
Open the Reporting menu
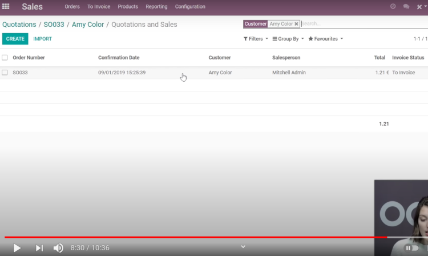(156, 6)
